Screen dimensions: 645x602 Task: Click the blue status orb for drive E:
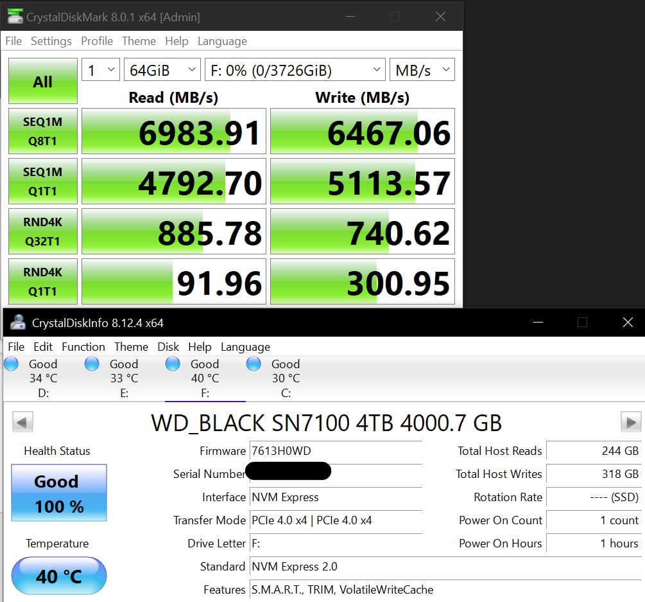tap(92, 364)
